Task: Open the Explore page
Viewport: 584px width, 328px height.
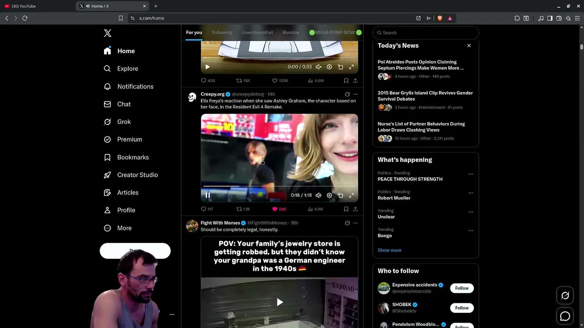Action: [121, 69]
